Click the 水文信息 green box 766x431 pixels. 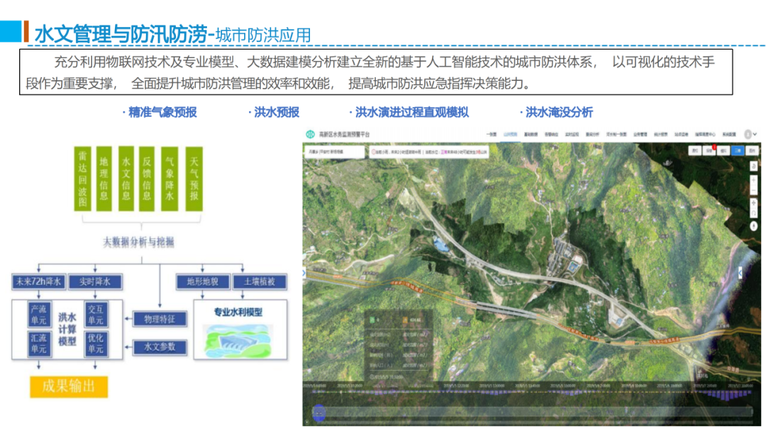coord(126,179)
